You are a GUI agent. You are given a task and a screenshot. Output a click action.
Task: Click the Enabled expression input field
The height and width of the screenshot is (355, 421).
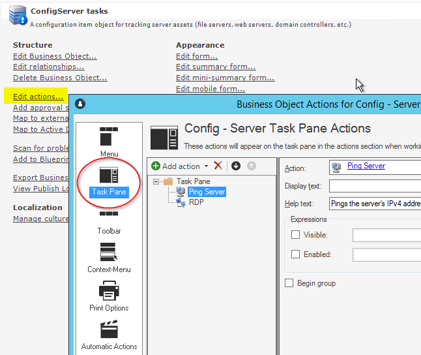(x=387, y=255)
